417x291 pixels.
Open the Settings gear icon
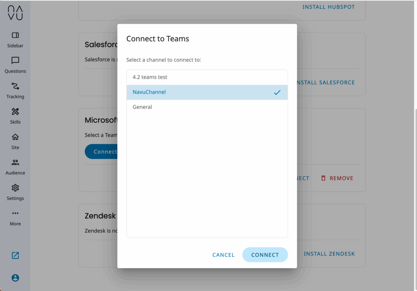pos(15,188)
